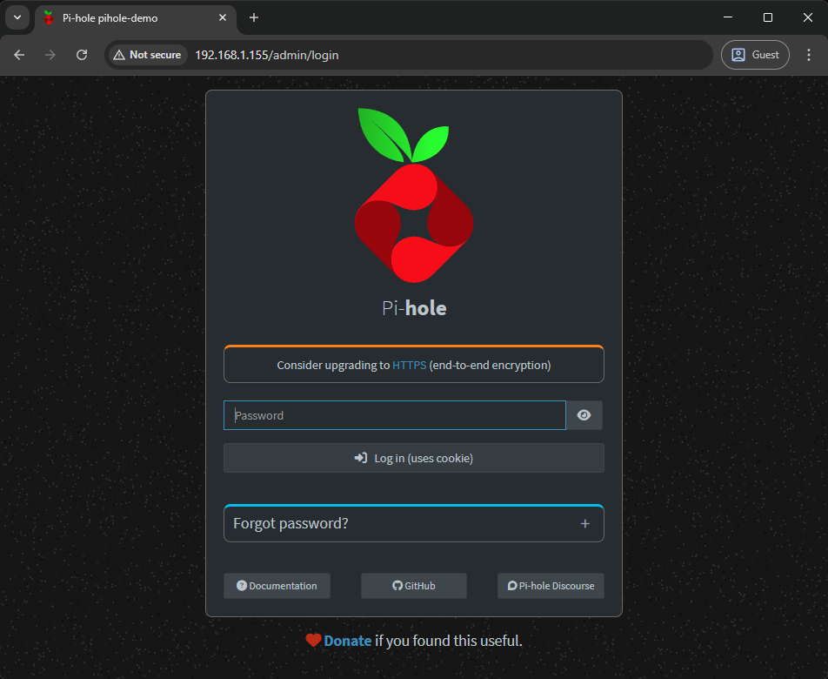
Task: Click the browser reload icon
Action: pyautogui.click(x=82, y=55)
